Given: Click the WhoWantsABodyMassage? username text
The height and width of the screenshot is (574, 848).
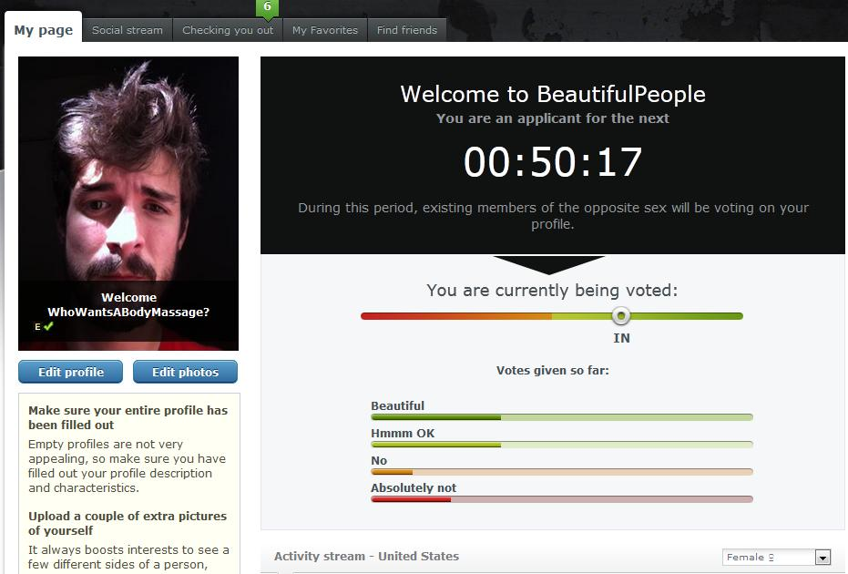Looking at the screenshot, I should (x=128, y=313).
